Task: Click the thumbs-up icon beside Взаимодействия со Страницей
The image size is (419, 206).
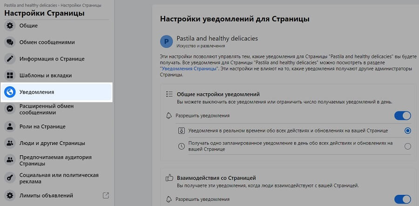Action: click(169, 178)
